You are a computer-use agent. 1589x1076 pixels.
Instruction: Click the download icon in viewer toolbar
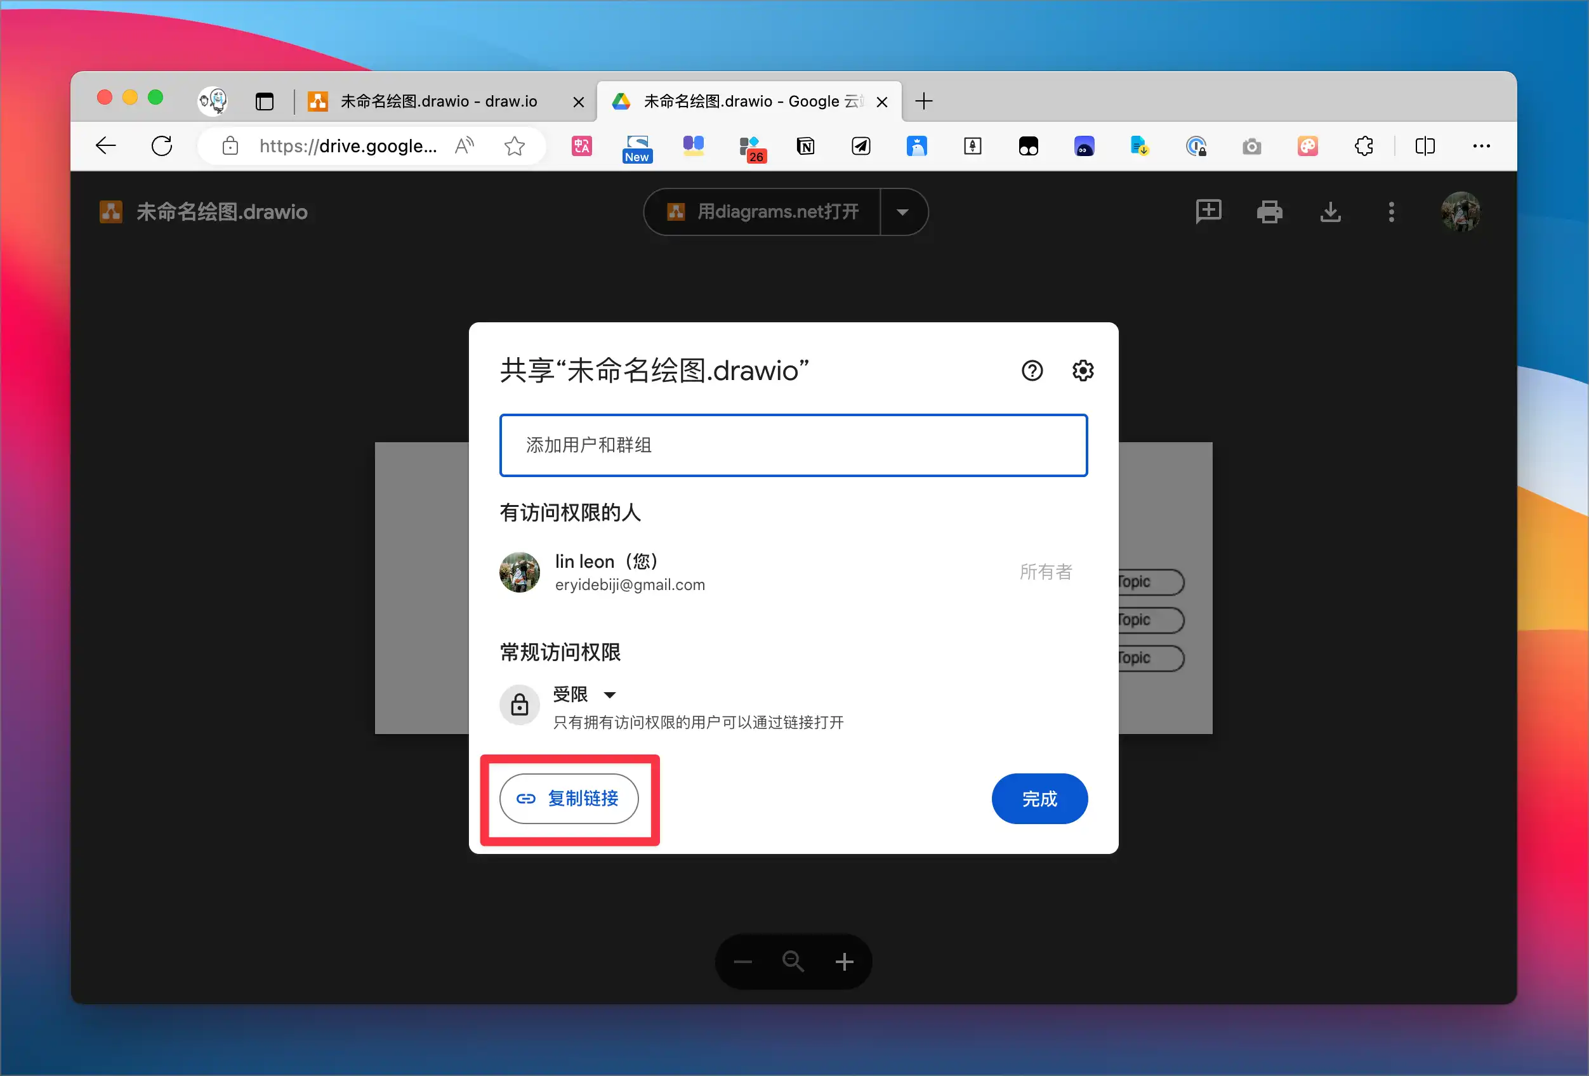1330,212
